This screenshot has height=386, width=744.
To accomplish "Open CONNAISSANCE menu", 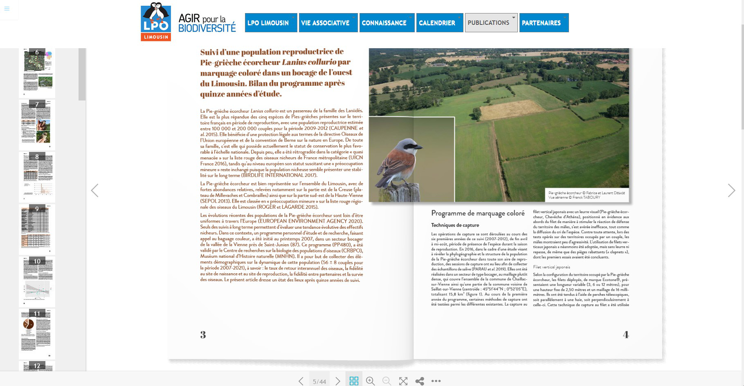I will tap(387, 23).
